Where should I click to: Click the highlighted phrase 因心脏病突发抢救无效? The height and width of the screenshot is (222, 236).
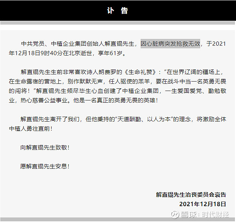(170, 44)
